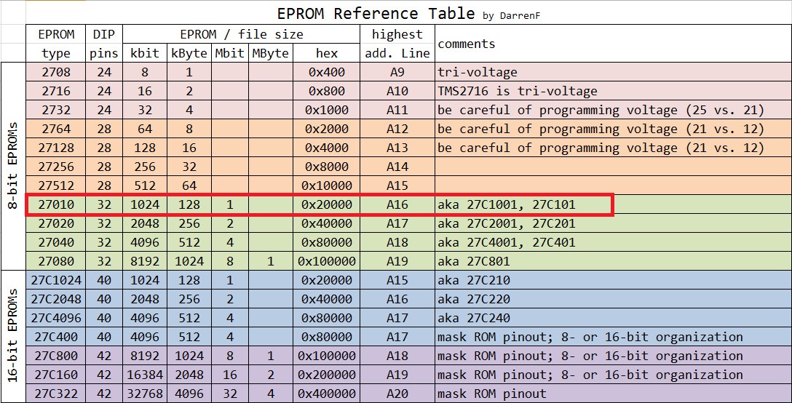Click the 0x400000 hex value cell
This screenshot has height=403, width=792.
coord(327,394)
